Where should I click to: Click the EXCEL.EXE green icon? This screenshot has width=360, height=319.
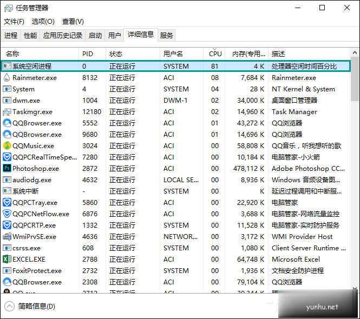(x=7, y=260)
